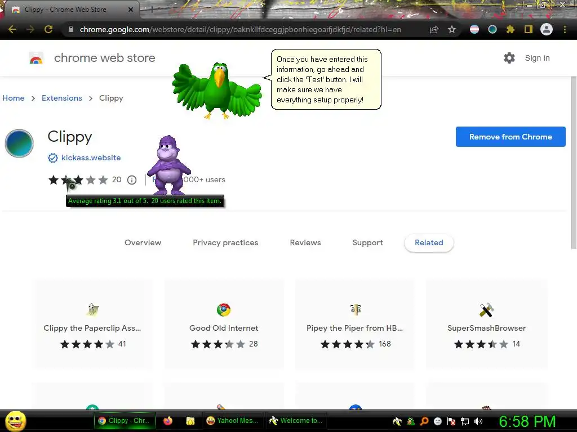Click the forward navigation arrow
577x432 pixels.
pyautogui.click(x=30, y=29)
